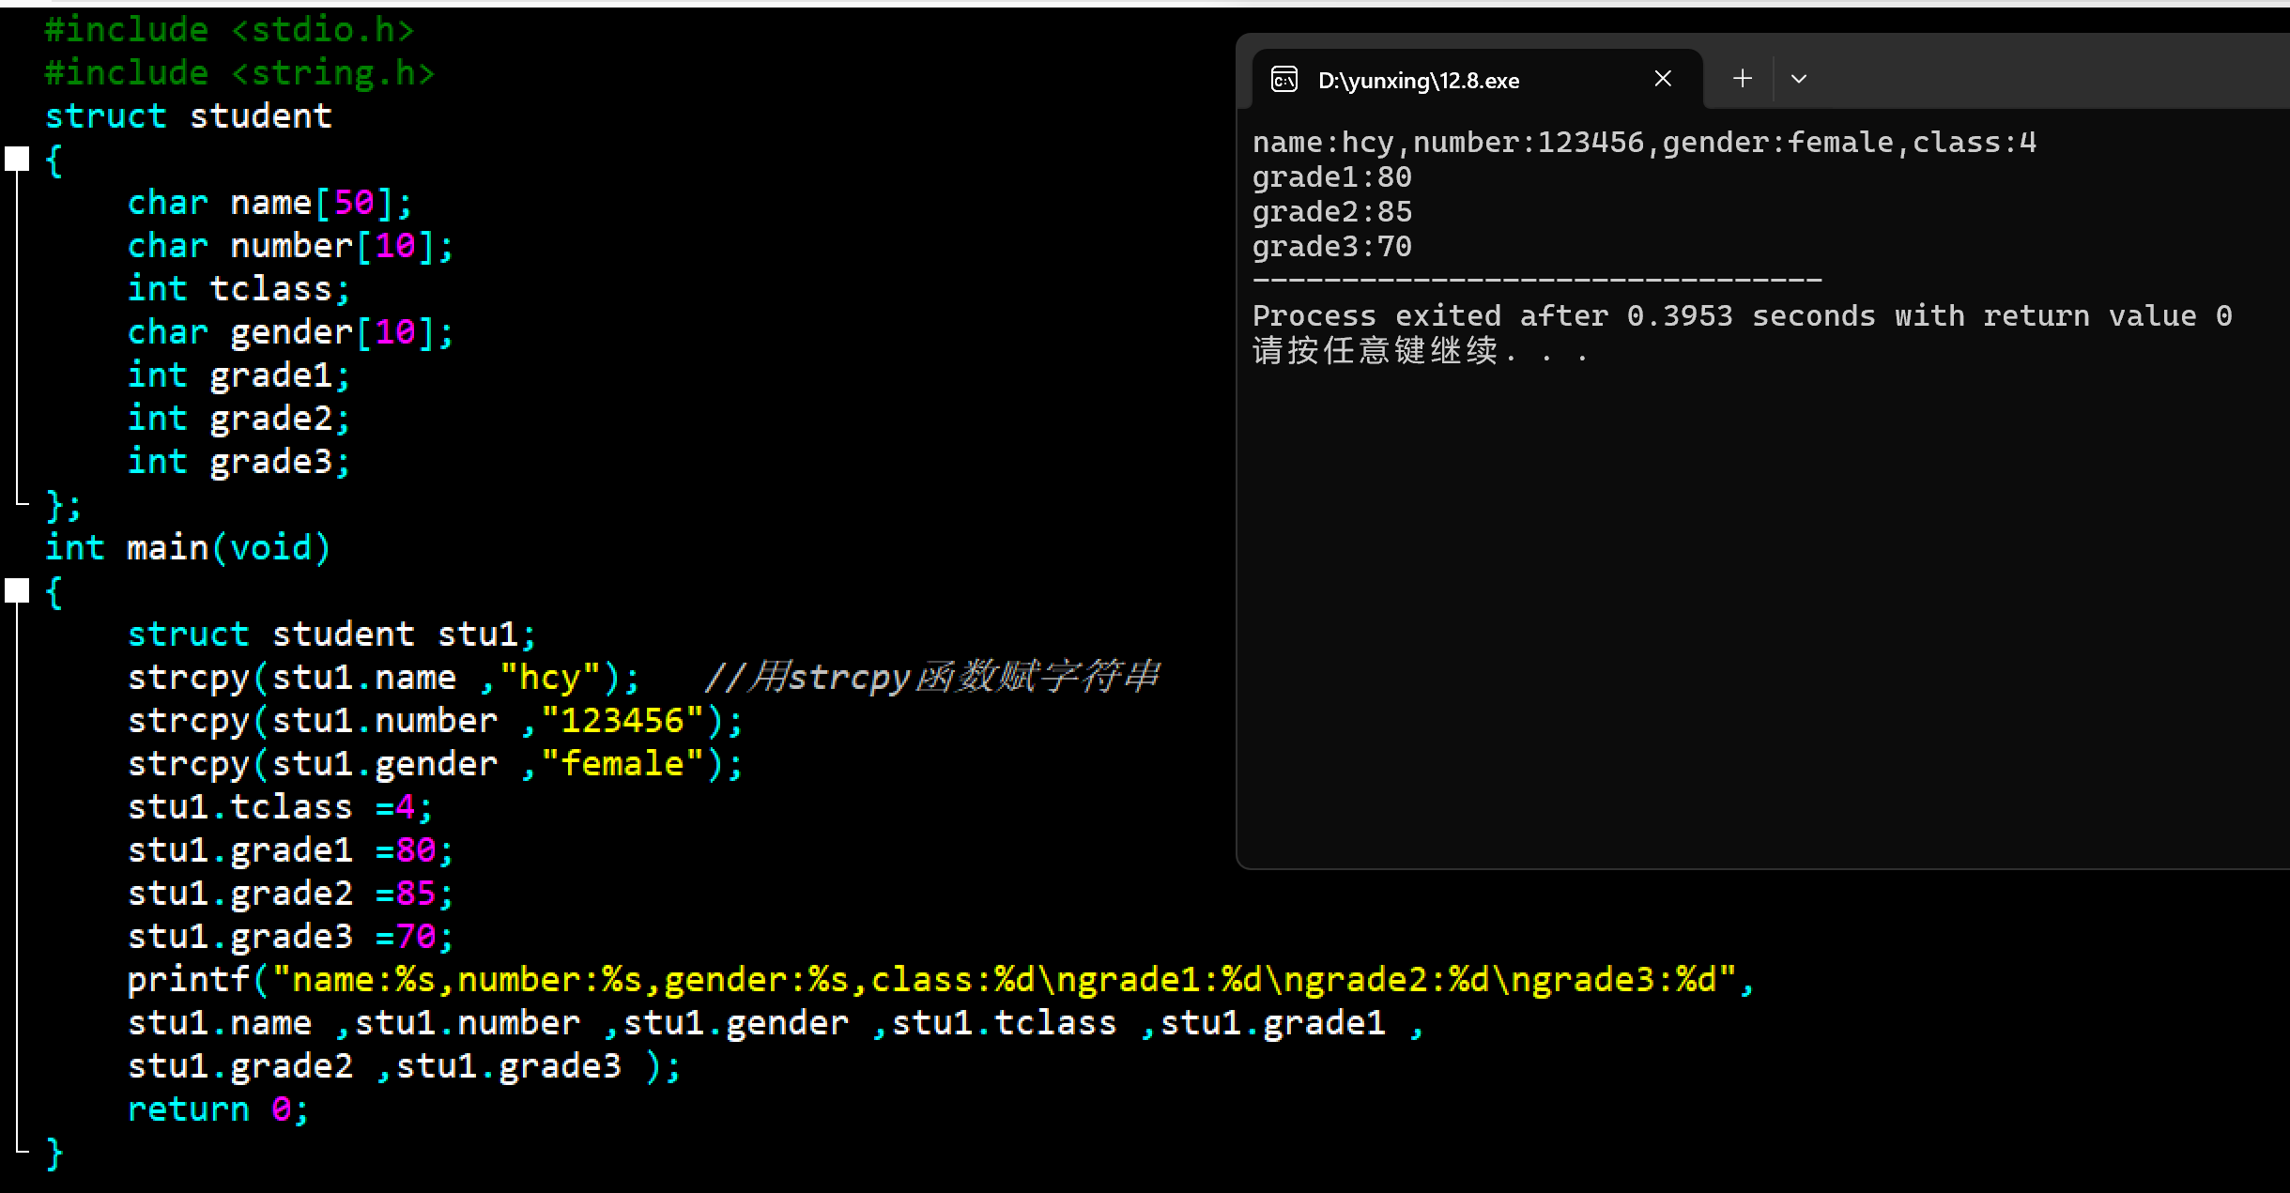Click the Process exited message in terminal
The width and height of the screenshot is (2290, 1193).
point(1741,316)
